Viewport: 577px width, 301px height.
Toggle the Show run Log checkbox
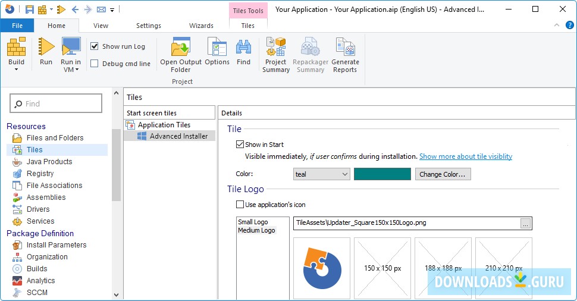coord(95,46)
